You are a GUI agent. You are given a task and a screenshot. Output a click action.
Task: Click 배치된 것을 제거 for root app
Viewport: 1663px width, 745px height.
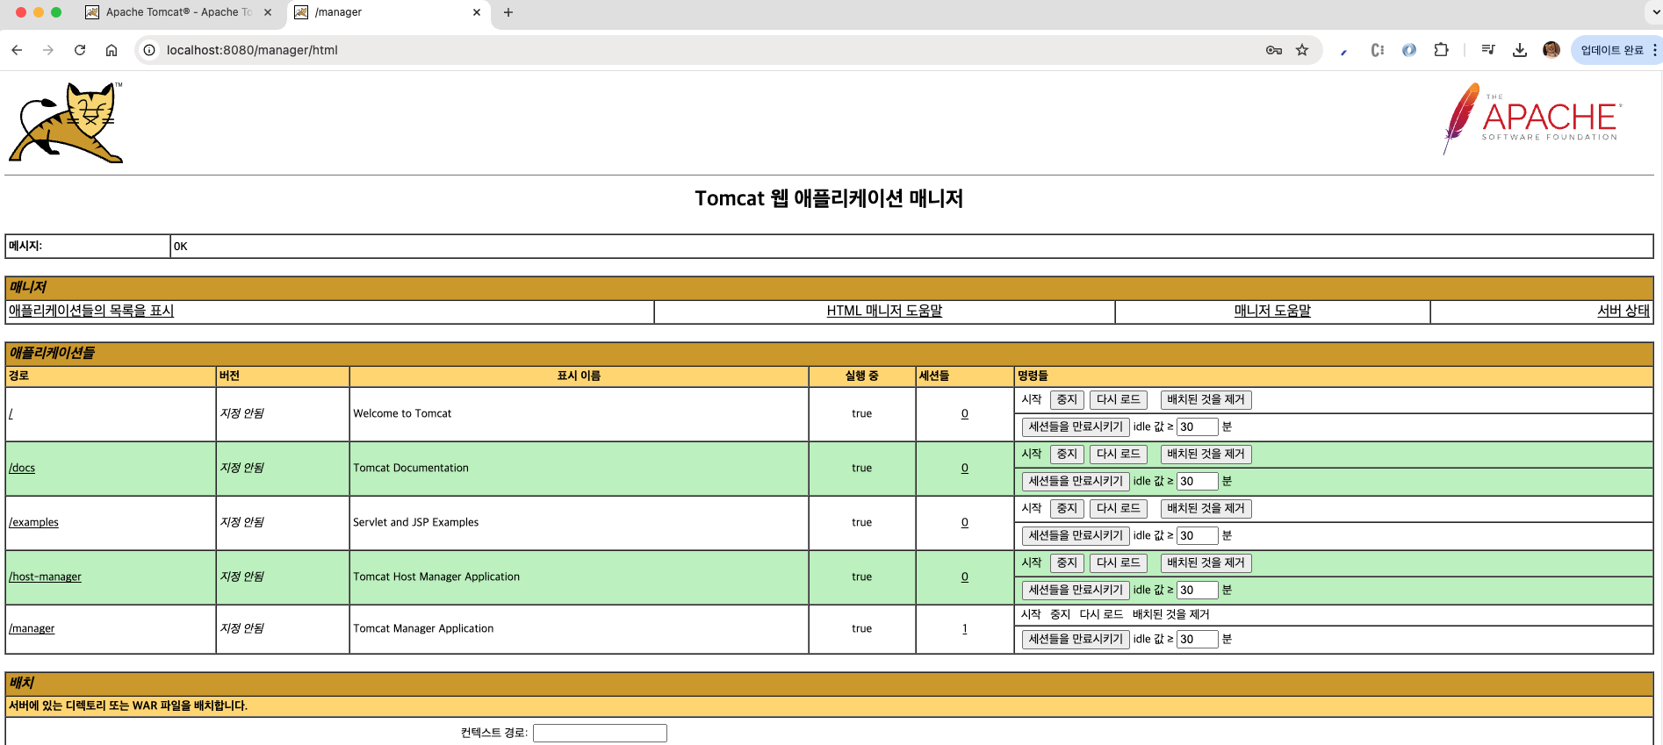point(1206,400)
